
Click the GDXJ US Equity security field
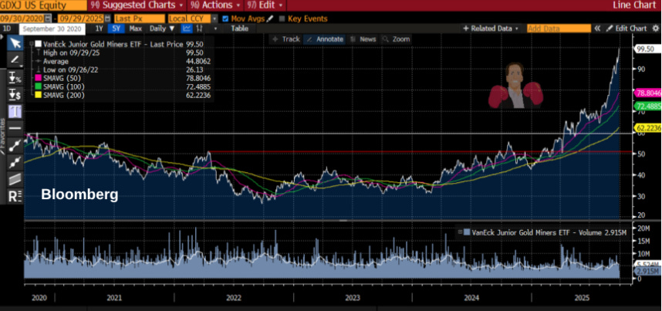pos(42,5)
